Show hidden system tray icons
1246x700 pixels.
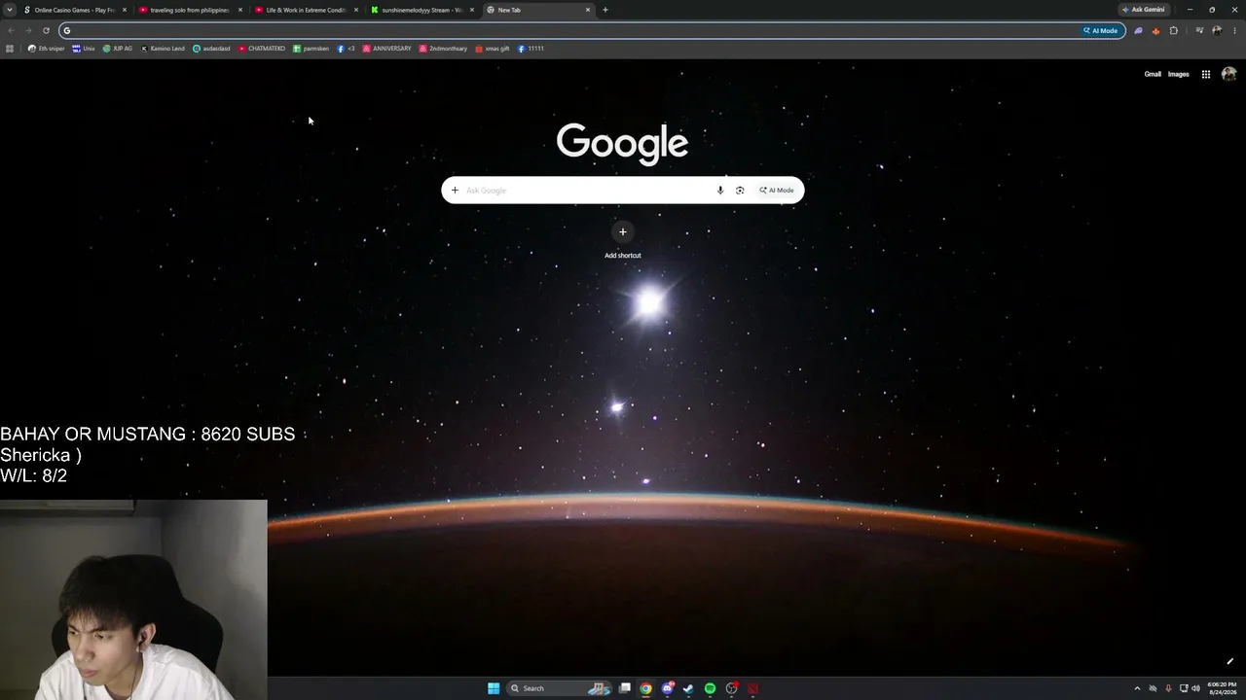(1137, 688)
